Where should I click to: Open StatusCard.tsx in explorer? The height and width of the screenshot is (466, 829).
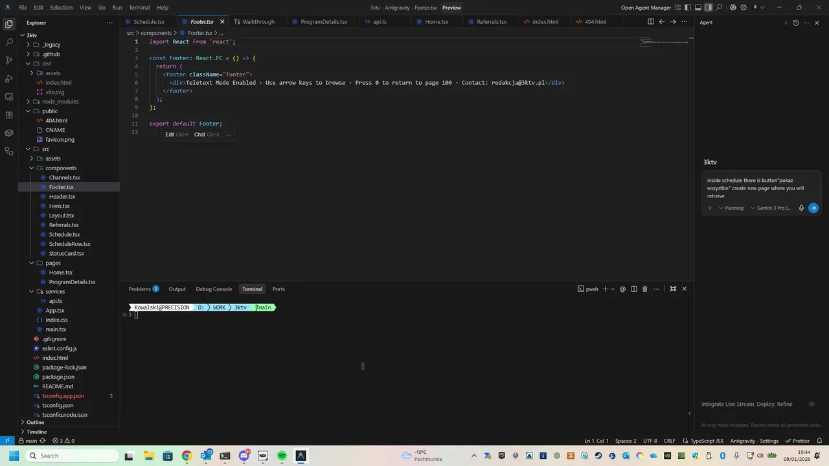pos(66,253)
